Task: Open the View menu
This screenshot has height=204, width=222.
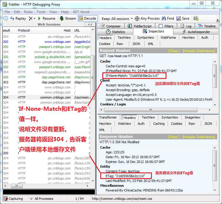Action: point(53,12)
